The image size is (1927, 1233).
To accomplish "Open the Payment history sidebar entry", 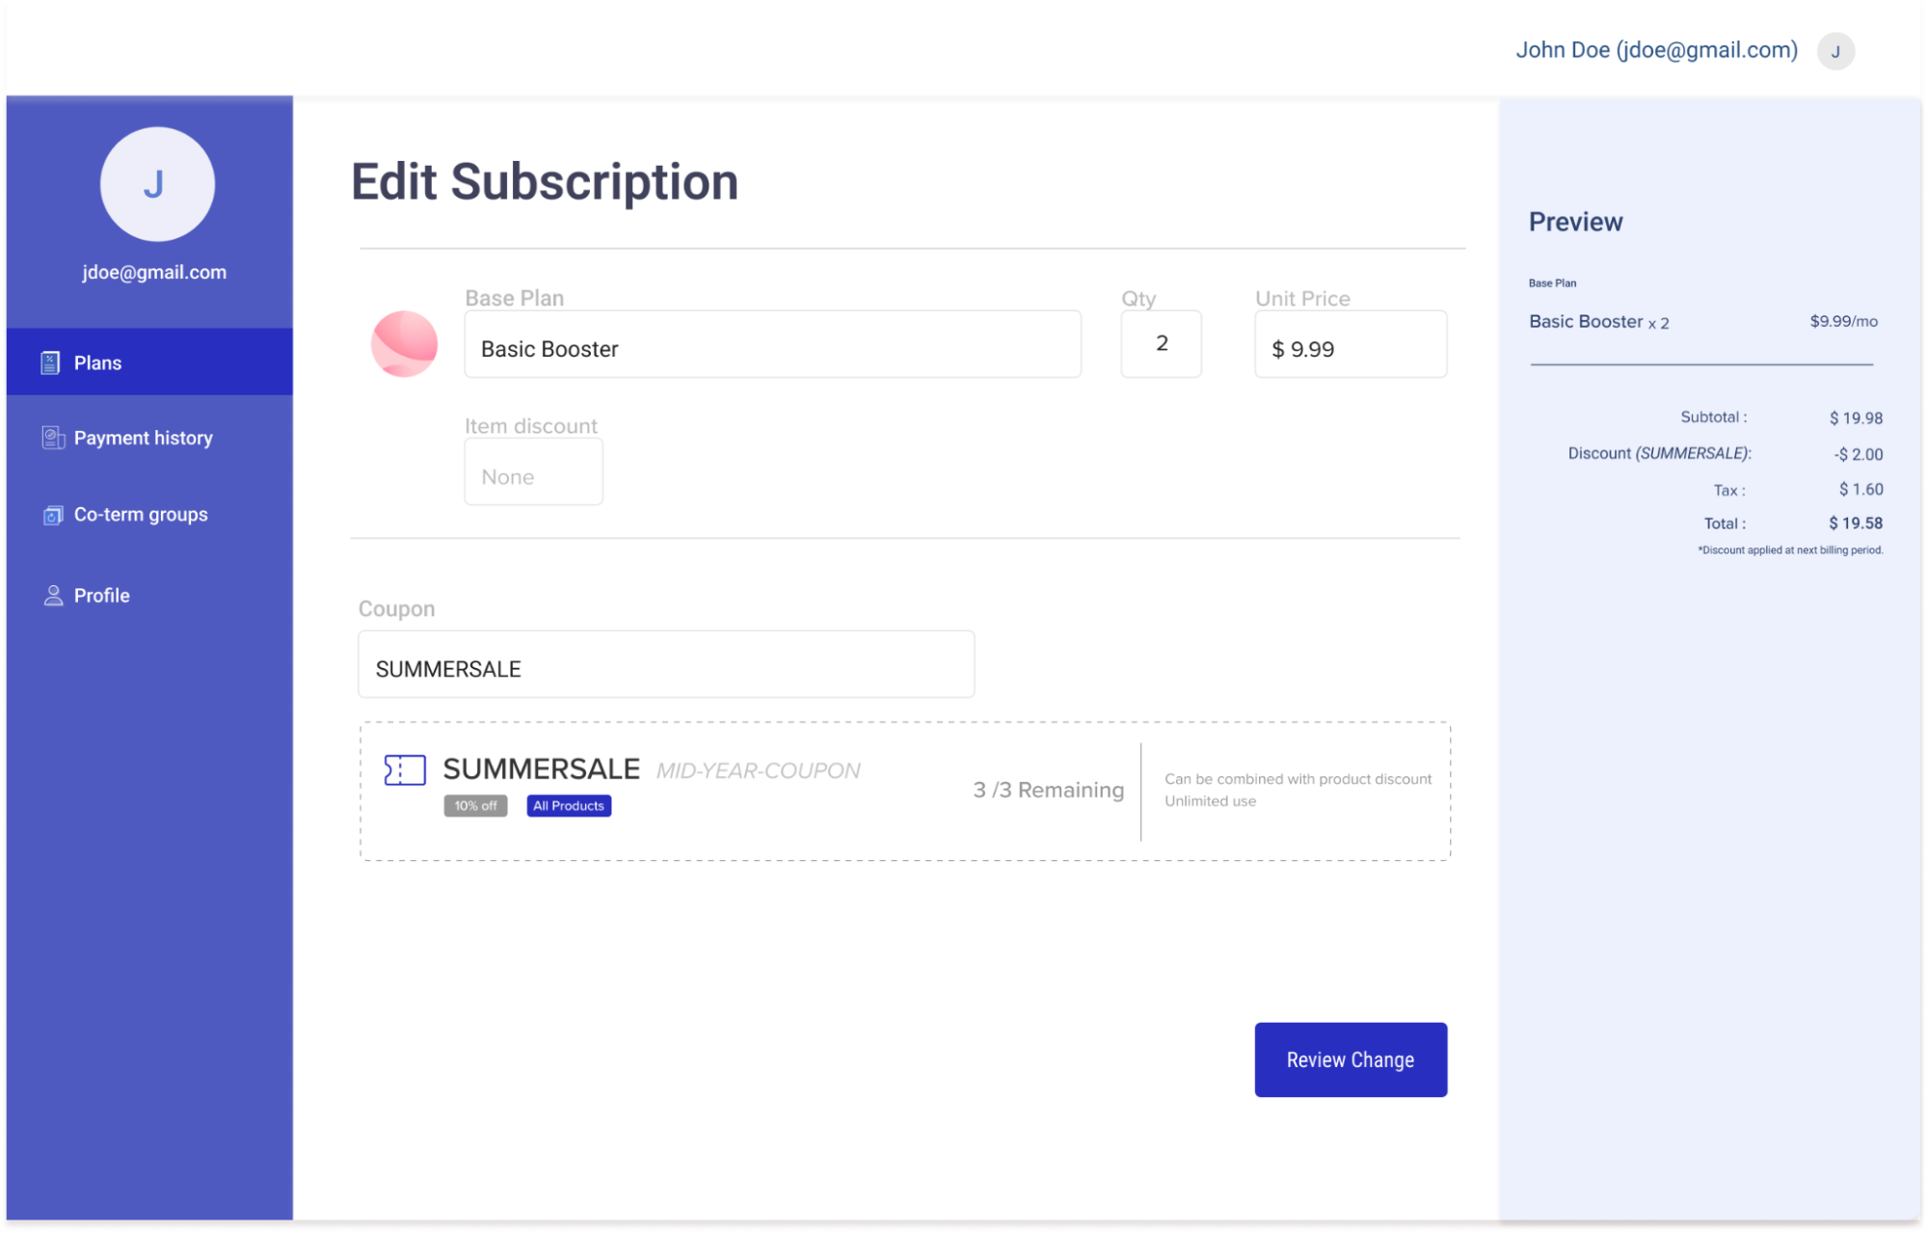I will click(143, 437).
